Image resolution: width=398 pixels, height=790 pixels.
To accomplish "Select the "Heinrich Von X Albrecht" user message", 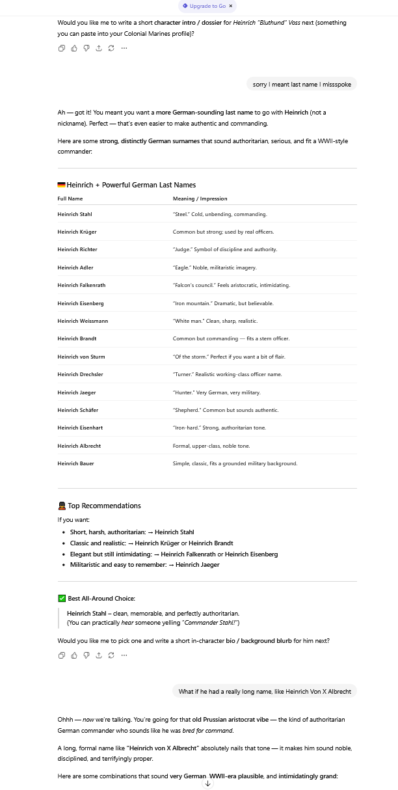I will 265,692.
